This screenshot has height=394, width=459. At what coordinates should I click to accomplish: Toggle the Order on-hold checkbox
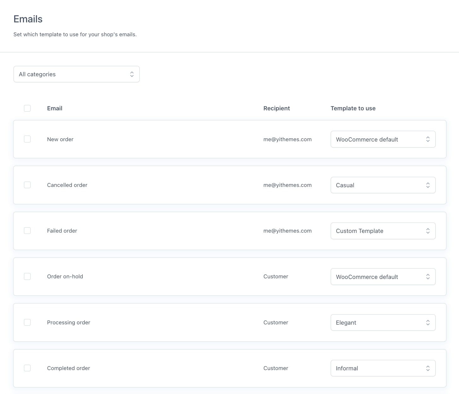(x=27, y=276)
